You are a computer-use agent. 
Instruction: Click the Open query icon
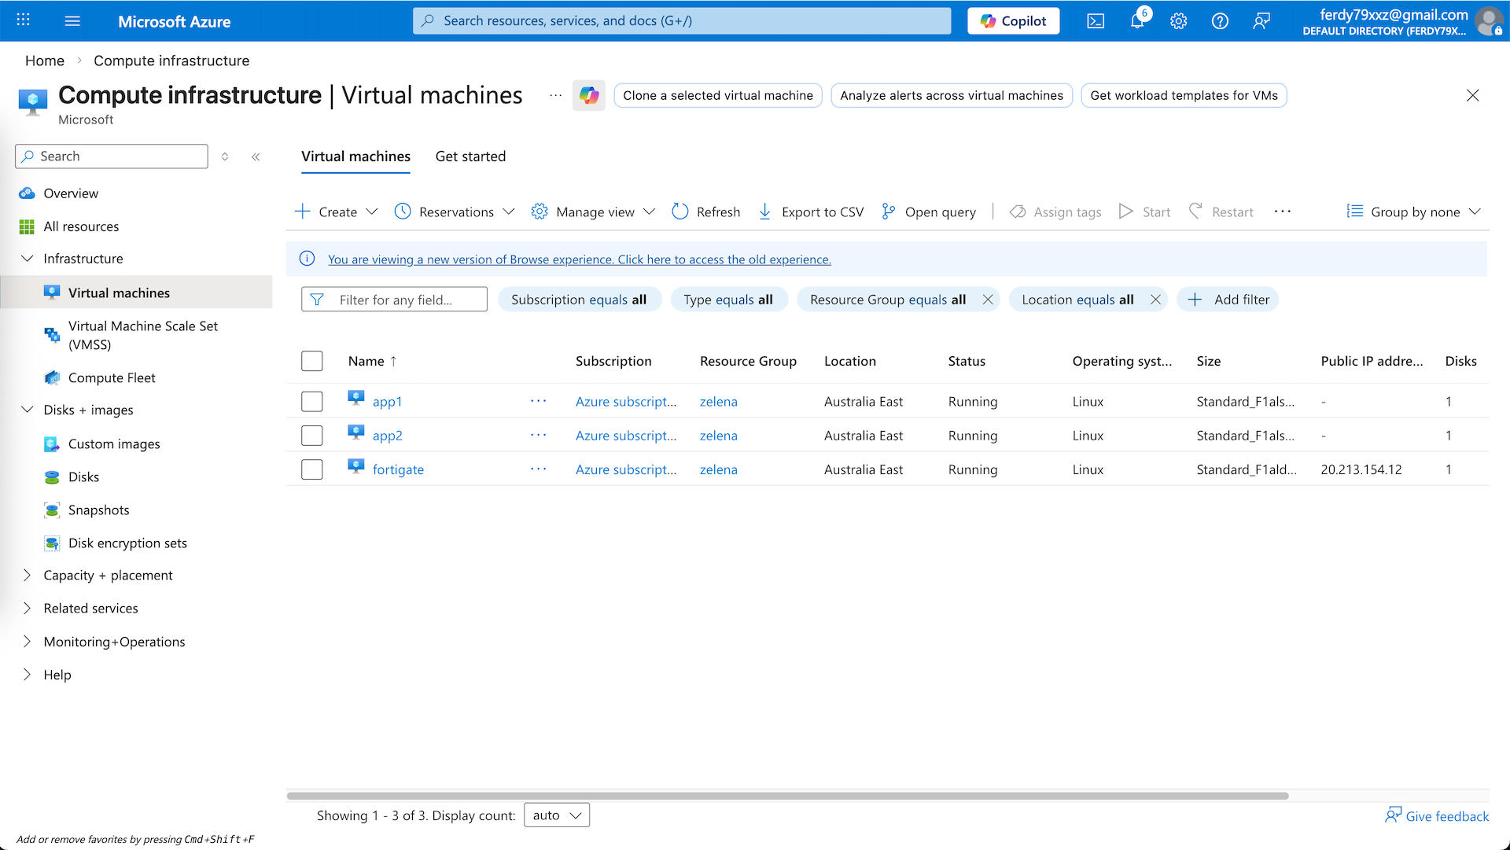889,212
